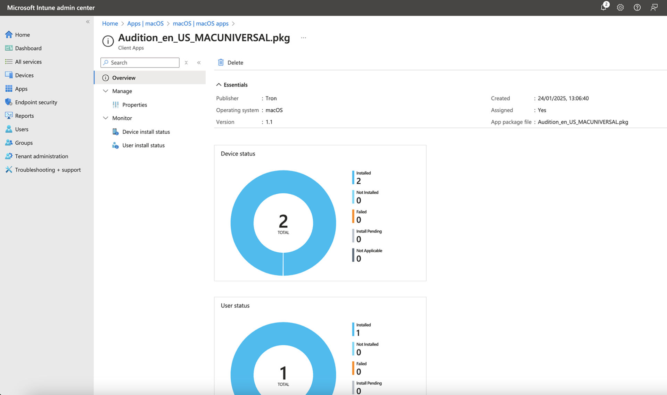The width and height of the screenshot is (667, 395).
Task: Open the Properties page
Action: pos(134,105)
